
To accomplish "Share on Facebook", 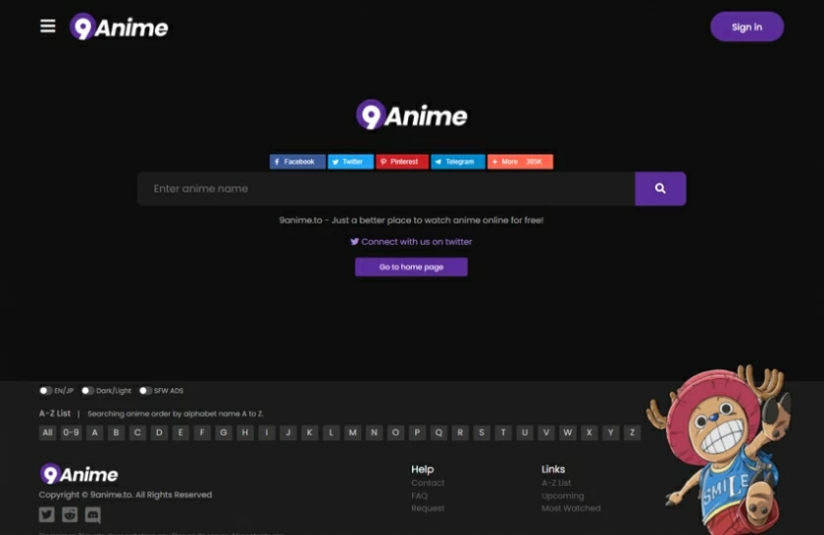I will click(x=297, y=162).
